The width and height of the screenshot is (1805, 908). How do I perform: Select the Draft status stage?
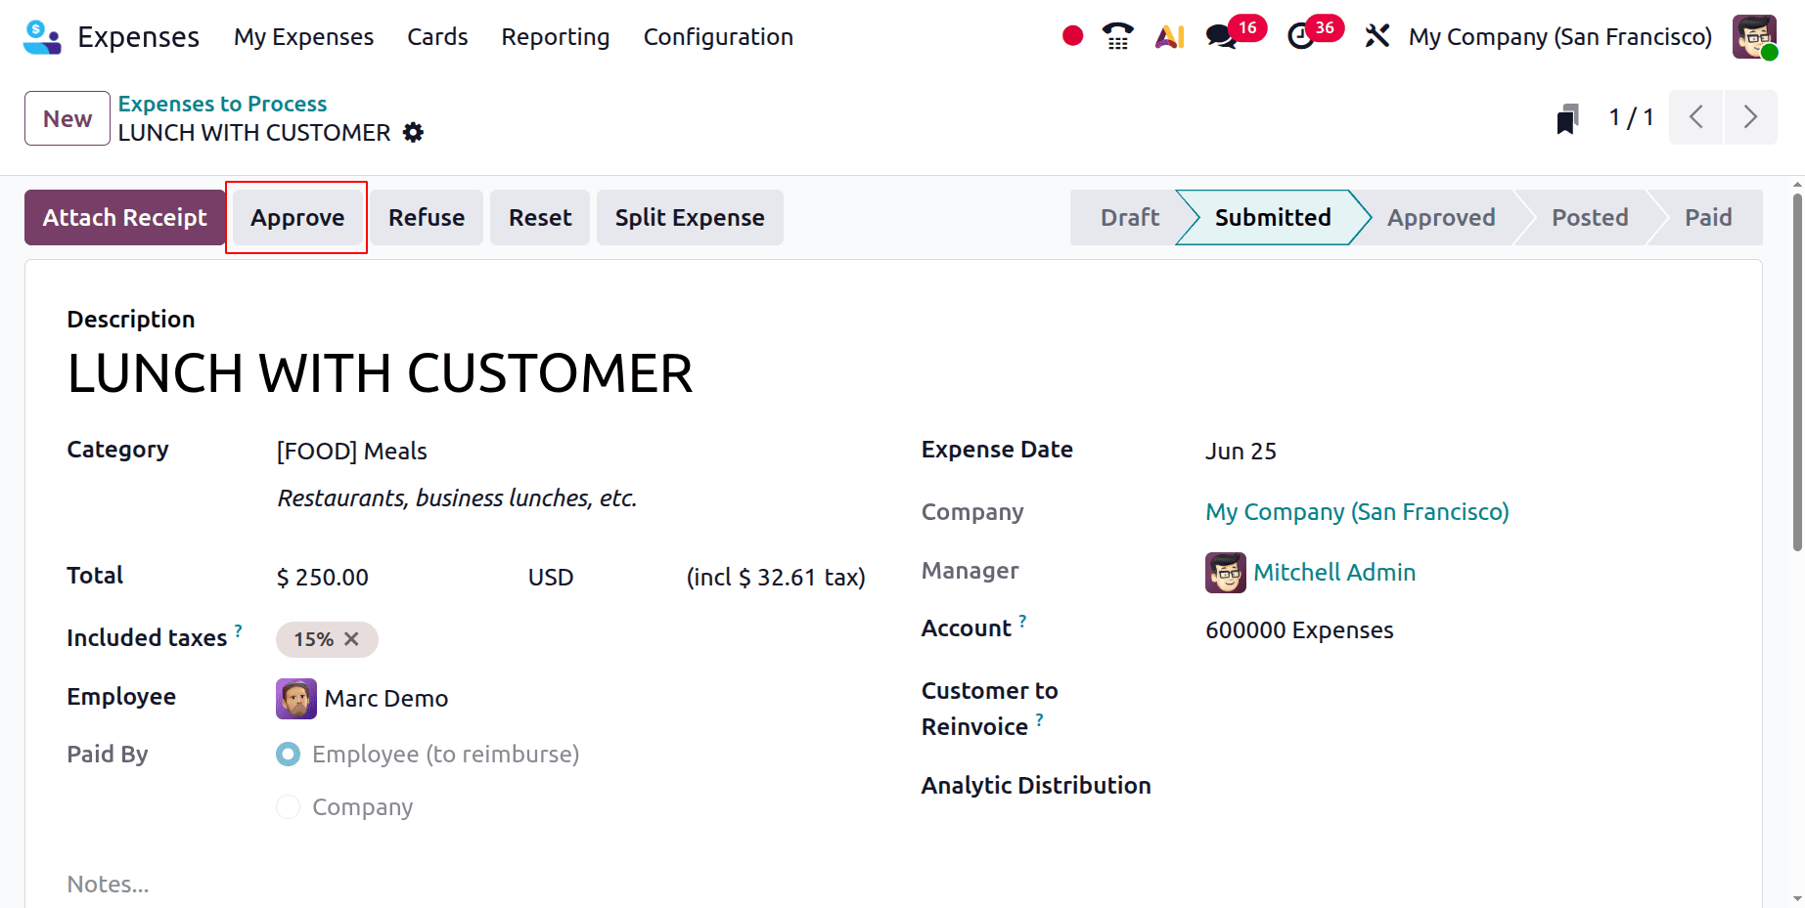pos(1129,217)
